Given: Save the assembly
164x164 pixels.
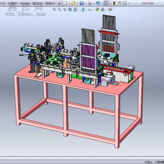Looking at the screenshot, I should 82,3.
